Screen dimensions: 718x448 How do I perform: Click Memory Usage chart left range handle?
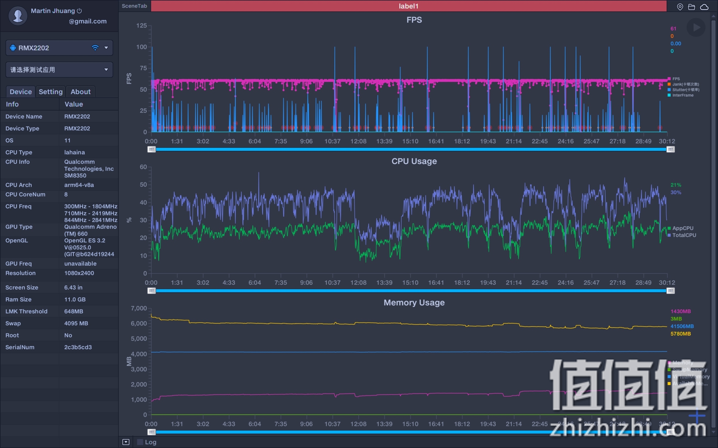pyautogui.click(x=151, y=432)
